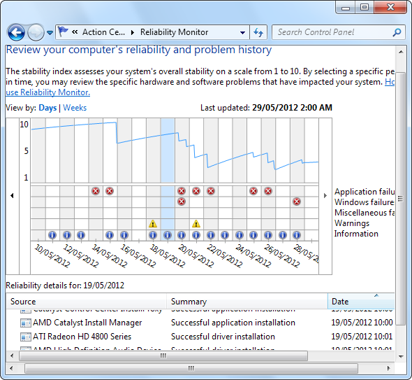Select the application failure icon for 14/05/2012
Image resolution: width=412 pixels, height=380 pixels.
tap(96, 191)
